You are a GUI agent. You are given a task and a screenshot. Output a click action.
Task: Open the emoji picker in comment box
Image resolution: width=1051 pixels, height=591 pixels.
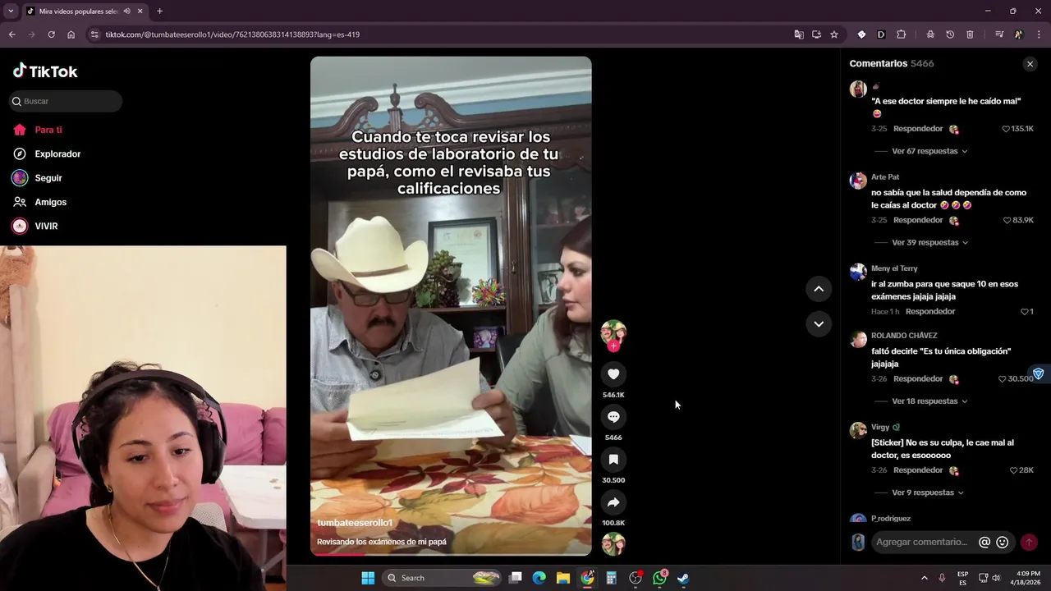tap(1002, 542)
